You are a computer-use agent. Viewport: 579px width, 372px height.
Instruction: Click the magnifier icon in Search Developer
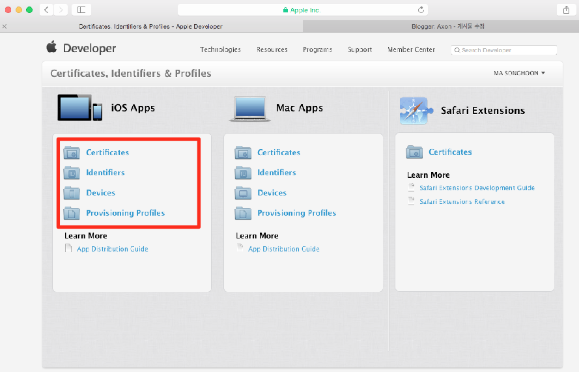point(457,50)
